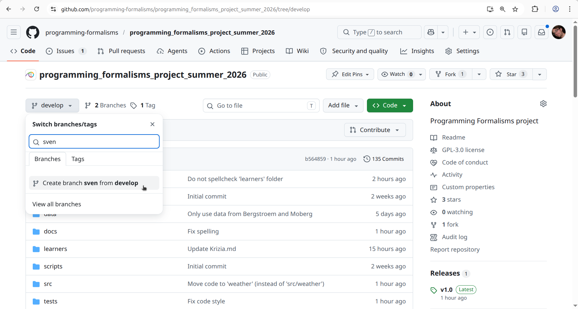
Task: Open the src folder
Action: coord(48,284)
